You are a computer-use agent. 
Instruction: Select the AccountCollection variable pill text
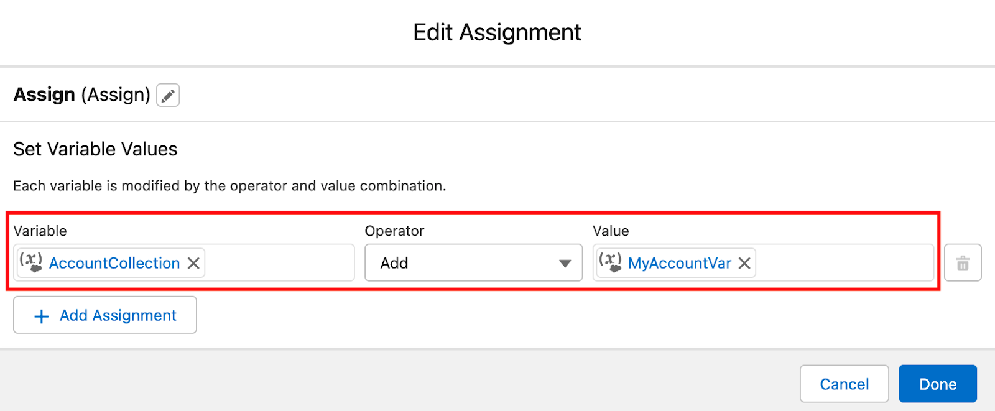click(x=114, y=263)
